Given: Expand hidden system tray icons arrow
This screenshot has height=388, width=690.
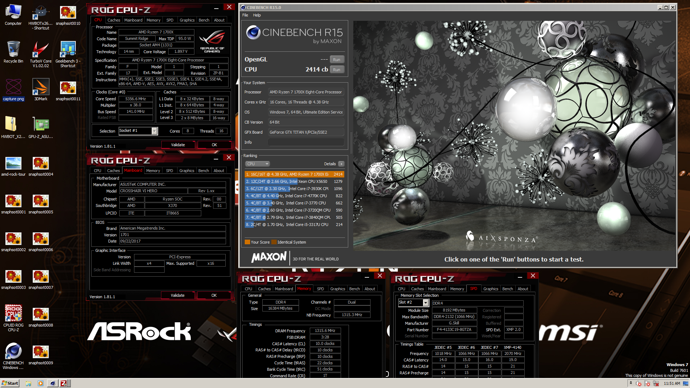Looking at the screenshot, I should pyautogui.click(x=631, y=383).
